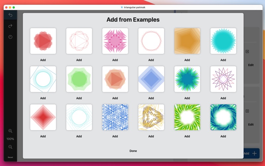Screen dimensions: 265x166
Task: Select the green swirl ring thumbnail
Action: (187, 117)
